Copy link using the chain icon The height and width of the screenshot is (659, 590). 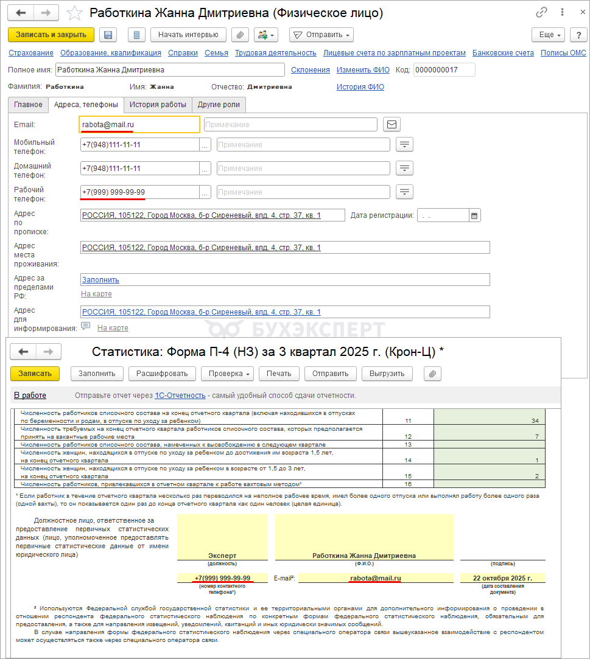click(x=541, y=12)
